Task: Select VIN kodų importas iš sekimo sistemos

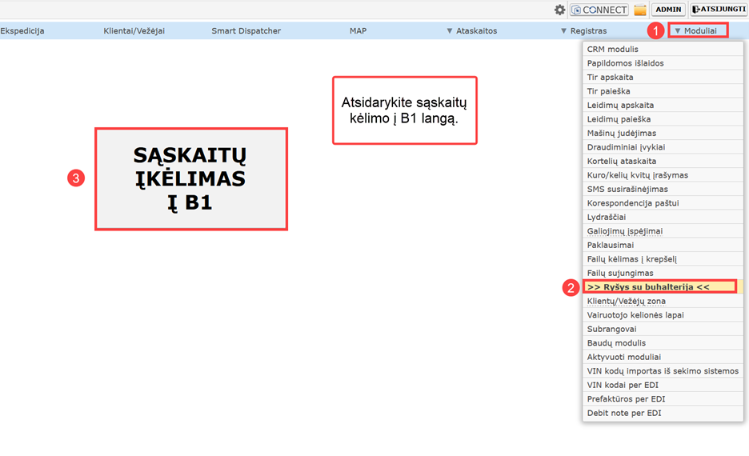Action: [663, 371]
